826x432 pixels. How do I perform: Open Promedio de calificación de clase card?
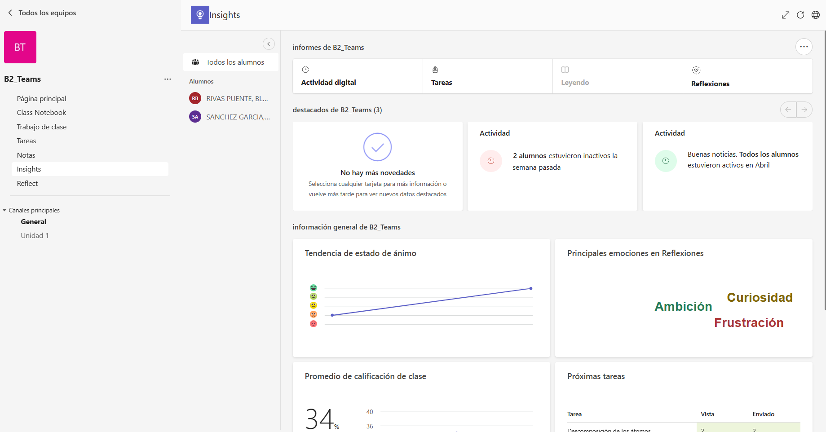421,397
